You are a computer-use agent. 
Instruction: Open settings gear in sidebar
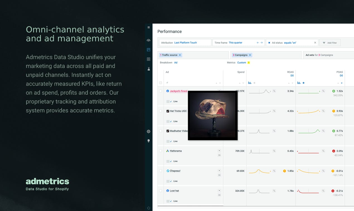click(149, 132)
